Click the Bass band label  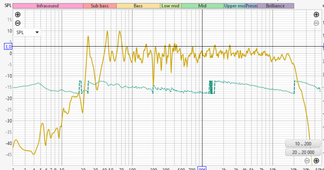click(138, 6)
